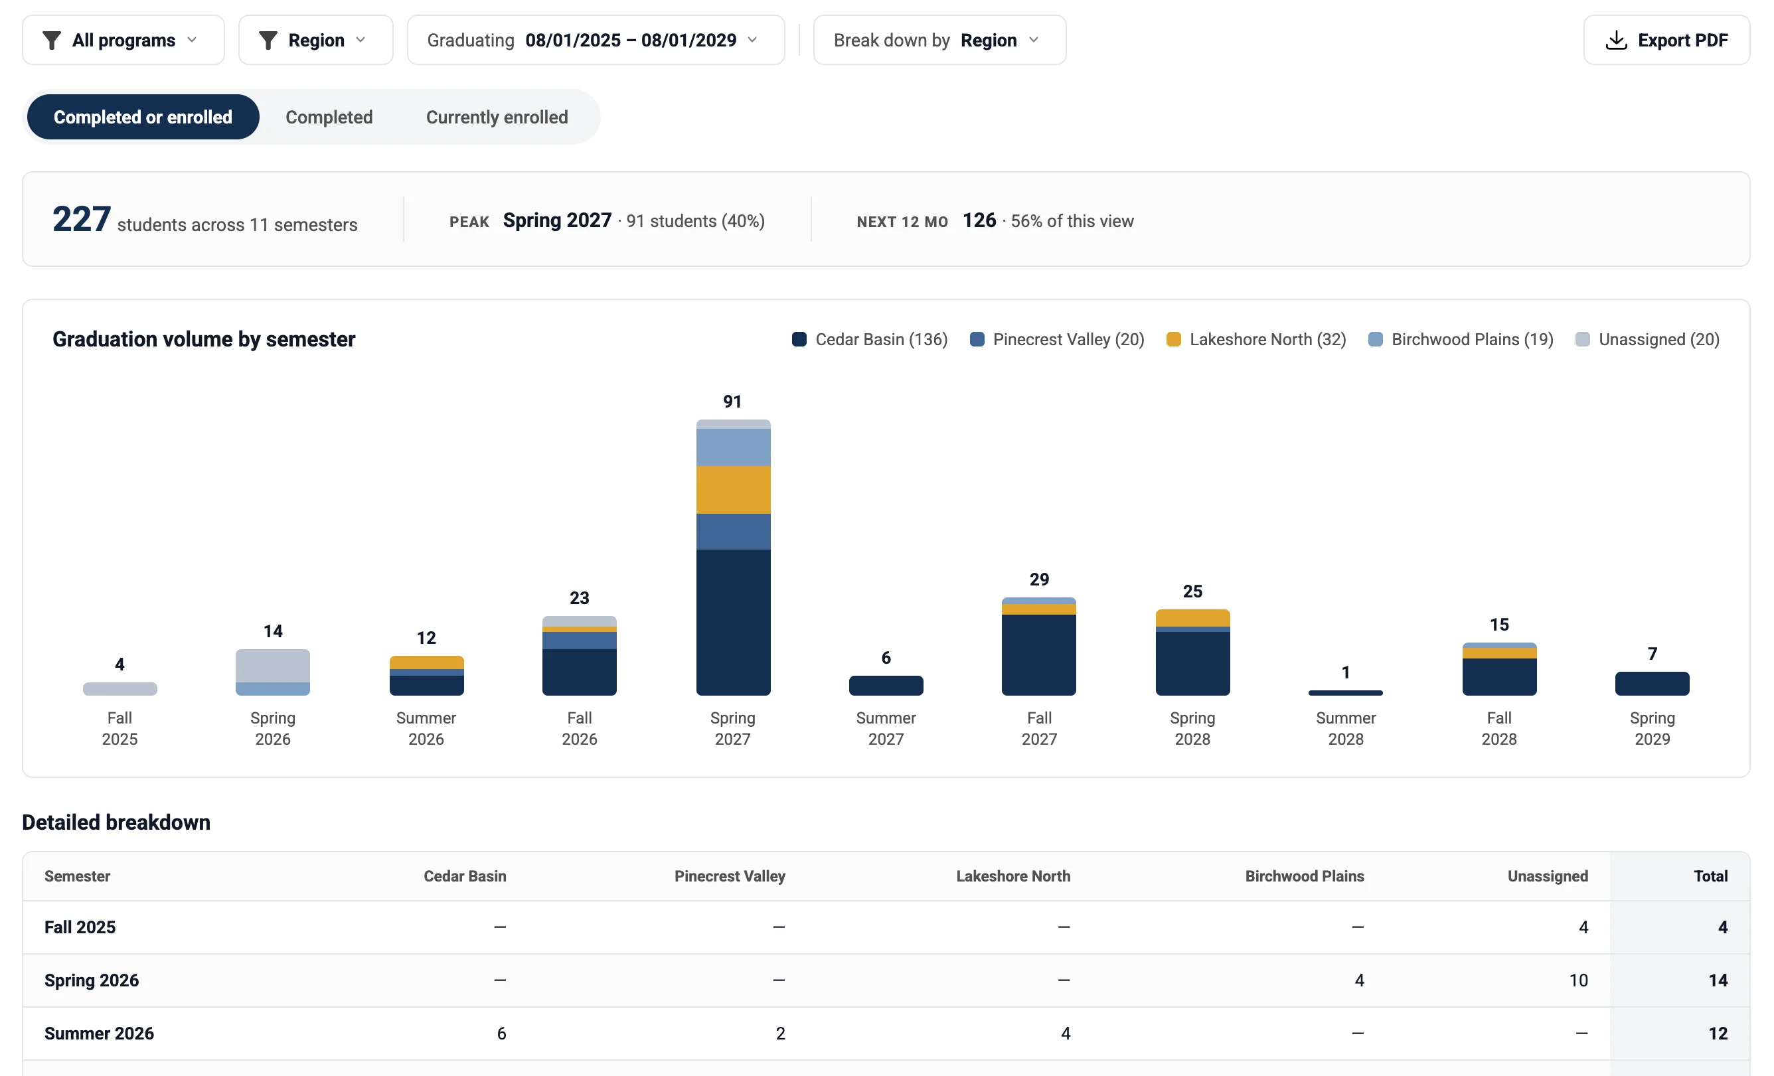The height and width of the screenshot is (1076, 1774).
Task: Click the Total column header
Action: click(x=1710, y=876)
